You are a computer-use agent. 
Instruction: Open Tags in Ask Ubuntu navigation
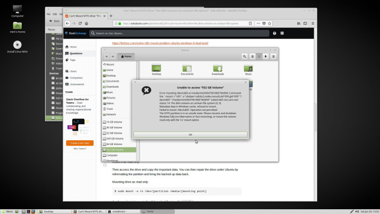[70, 60]
